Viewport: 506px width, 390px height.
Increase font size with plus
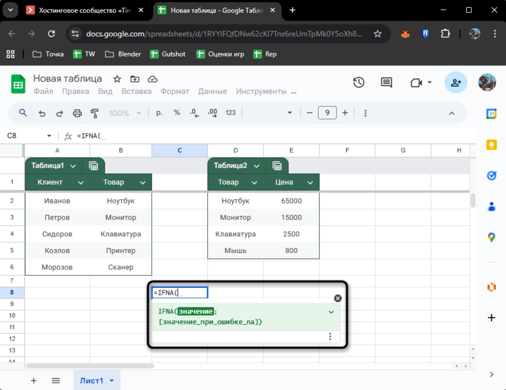345,113
